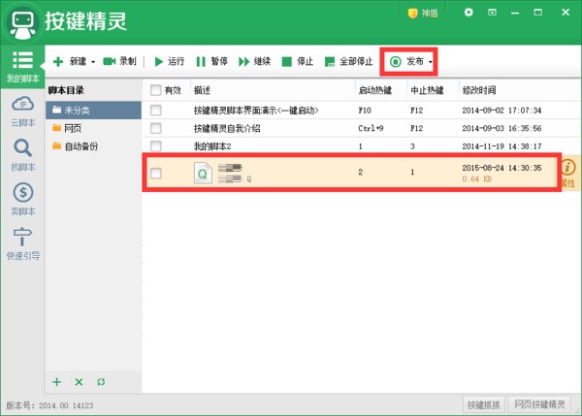
Task: Click the delete category X icon
Action: pos(79,383)
